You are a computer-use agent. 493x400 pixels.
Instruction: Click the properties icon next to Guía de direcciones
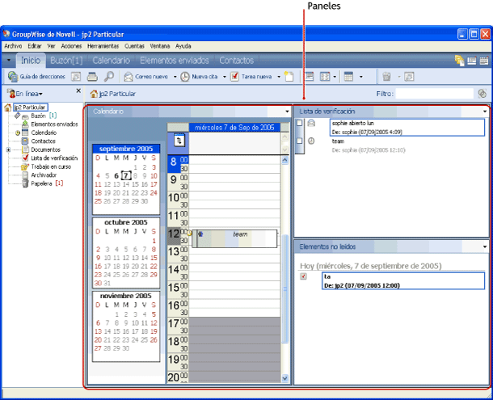coord(76,77)
